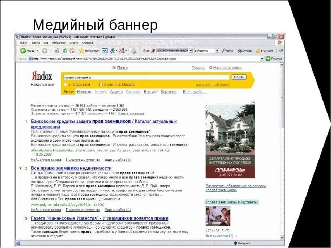Open the Справка menu
The width and height of the screenshot is (331, 248).
[x=87, y=43]
